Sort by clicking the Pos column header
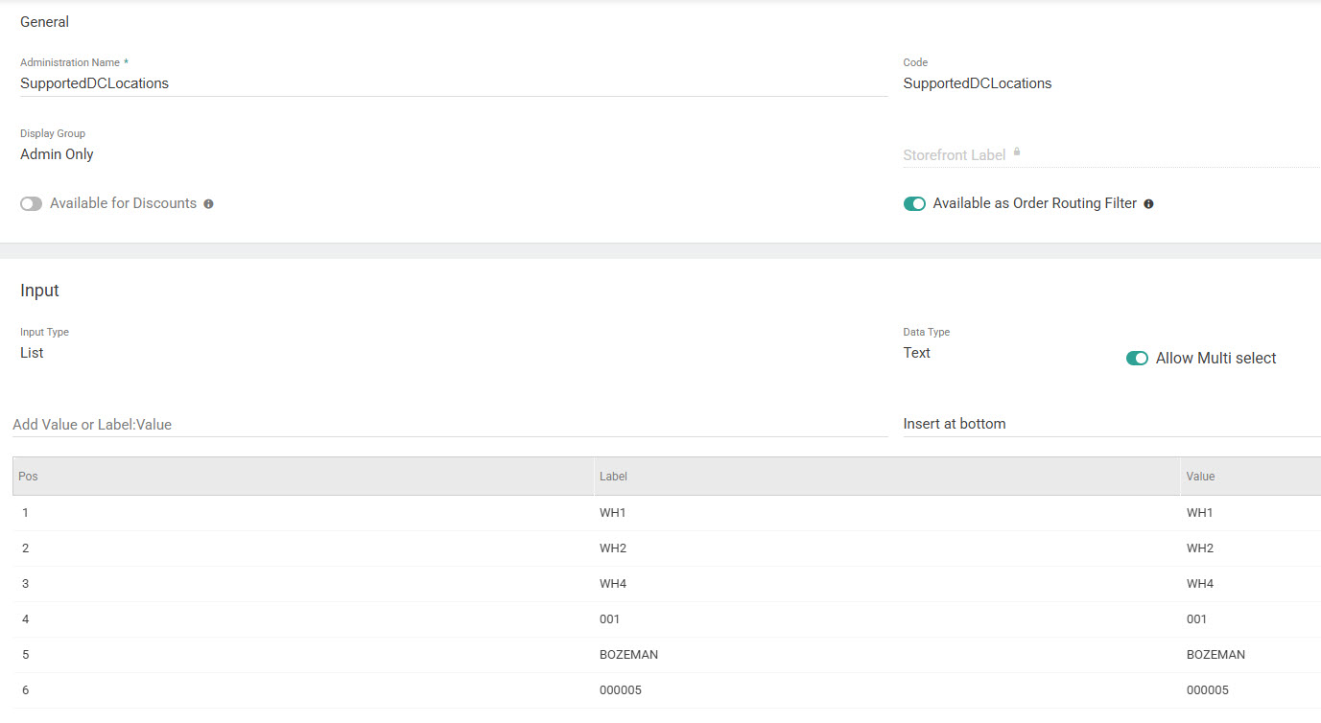 (x=27, y=476)
